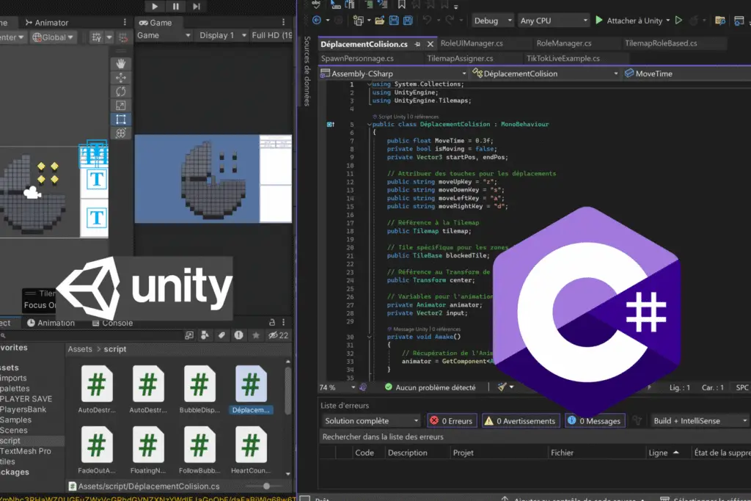Open the Display 1 dropdown
751x501 pixels.
click(x=220, y=35)
